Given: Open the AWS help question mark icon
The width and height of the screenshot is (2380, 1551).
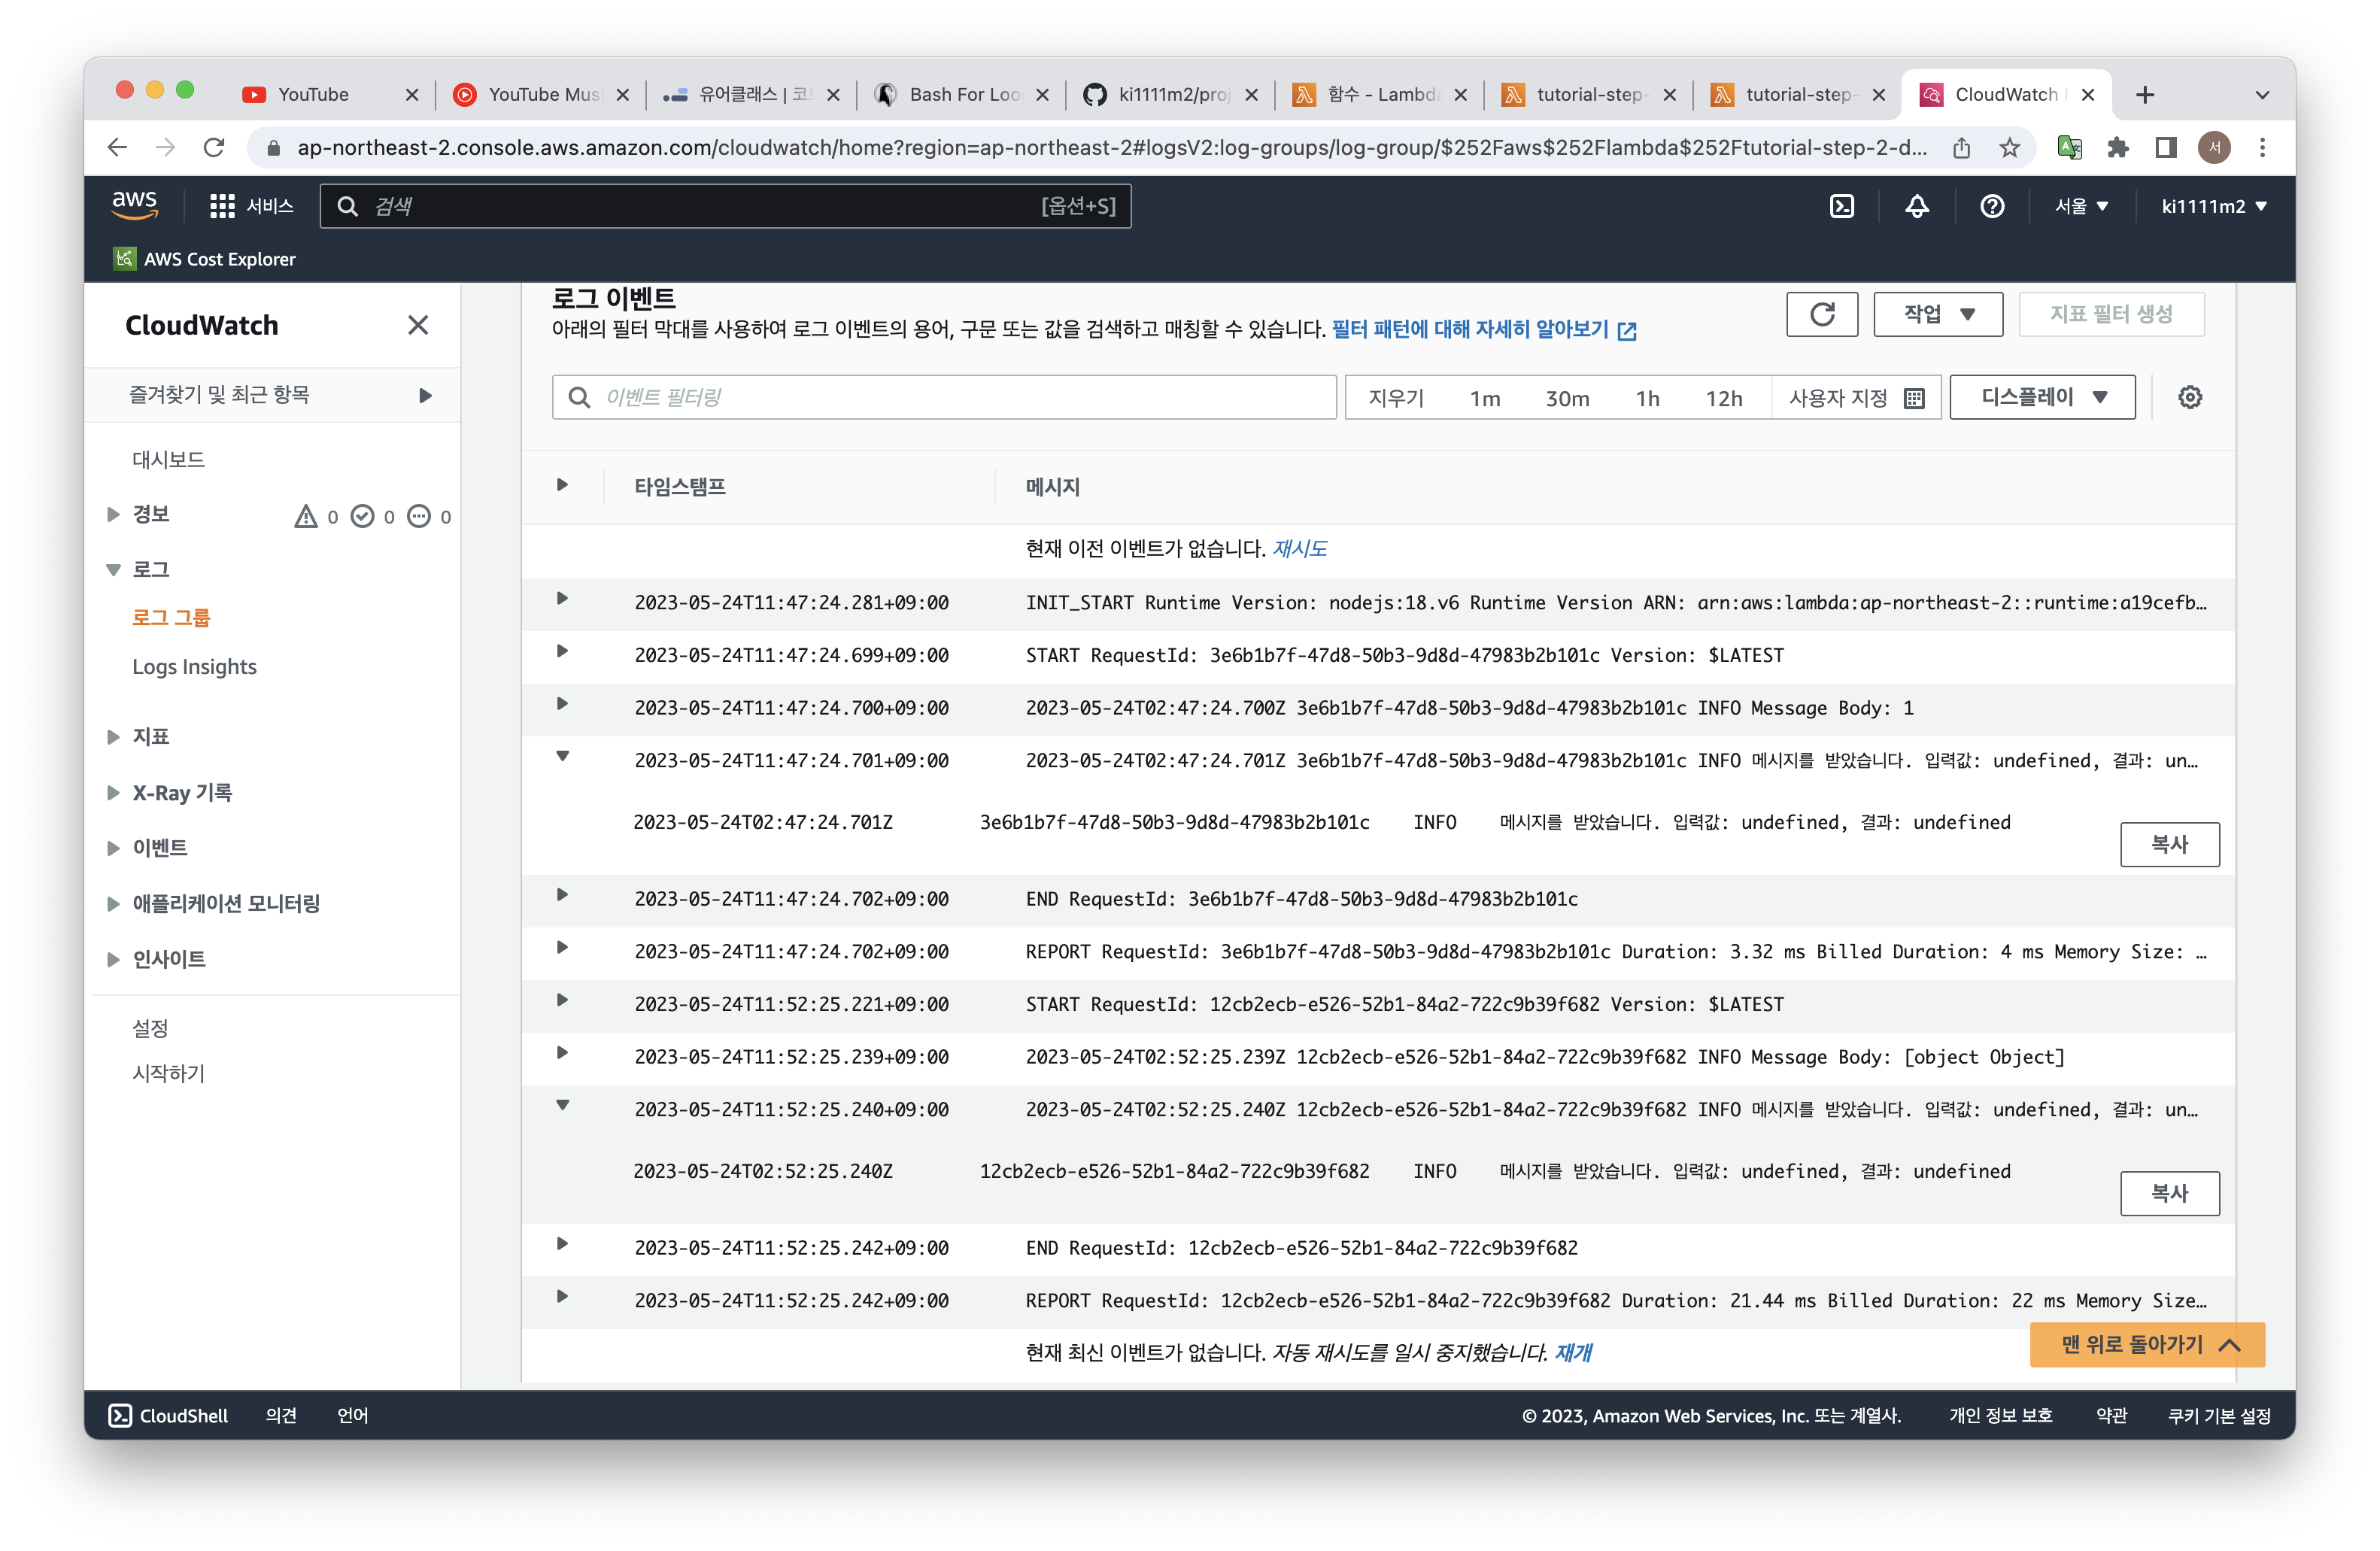Looking at the screenshot, I should point(1991,206).
